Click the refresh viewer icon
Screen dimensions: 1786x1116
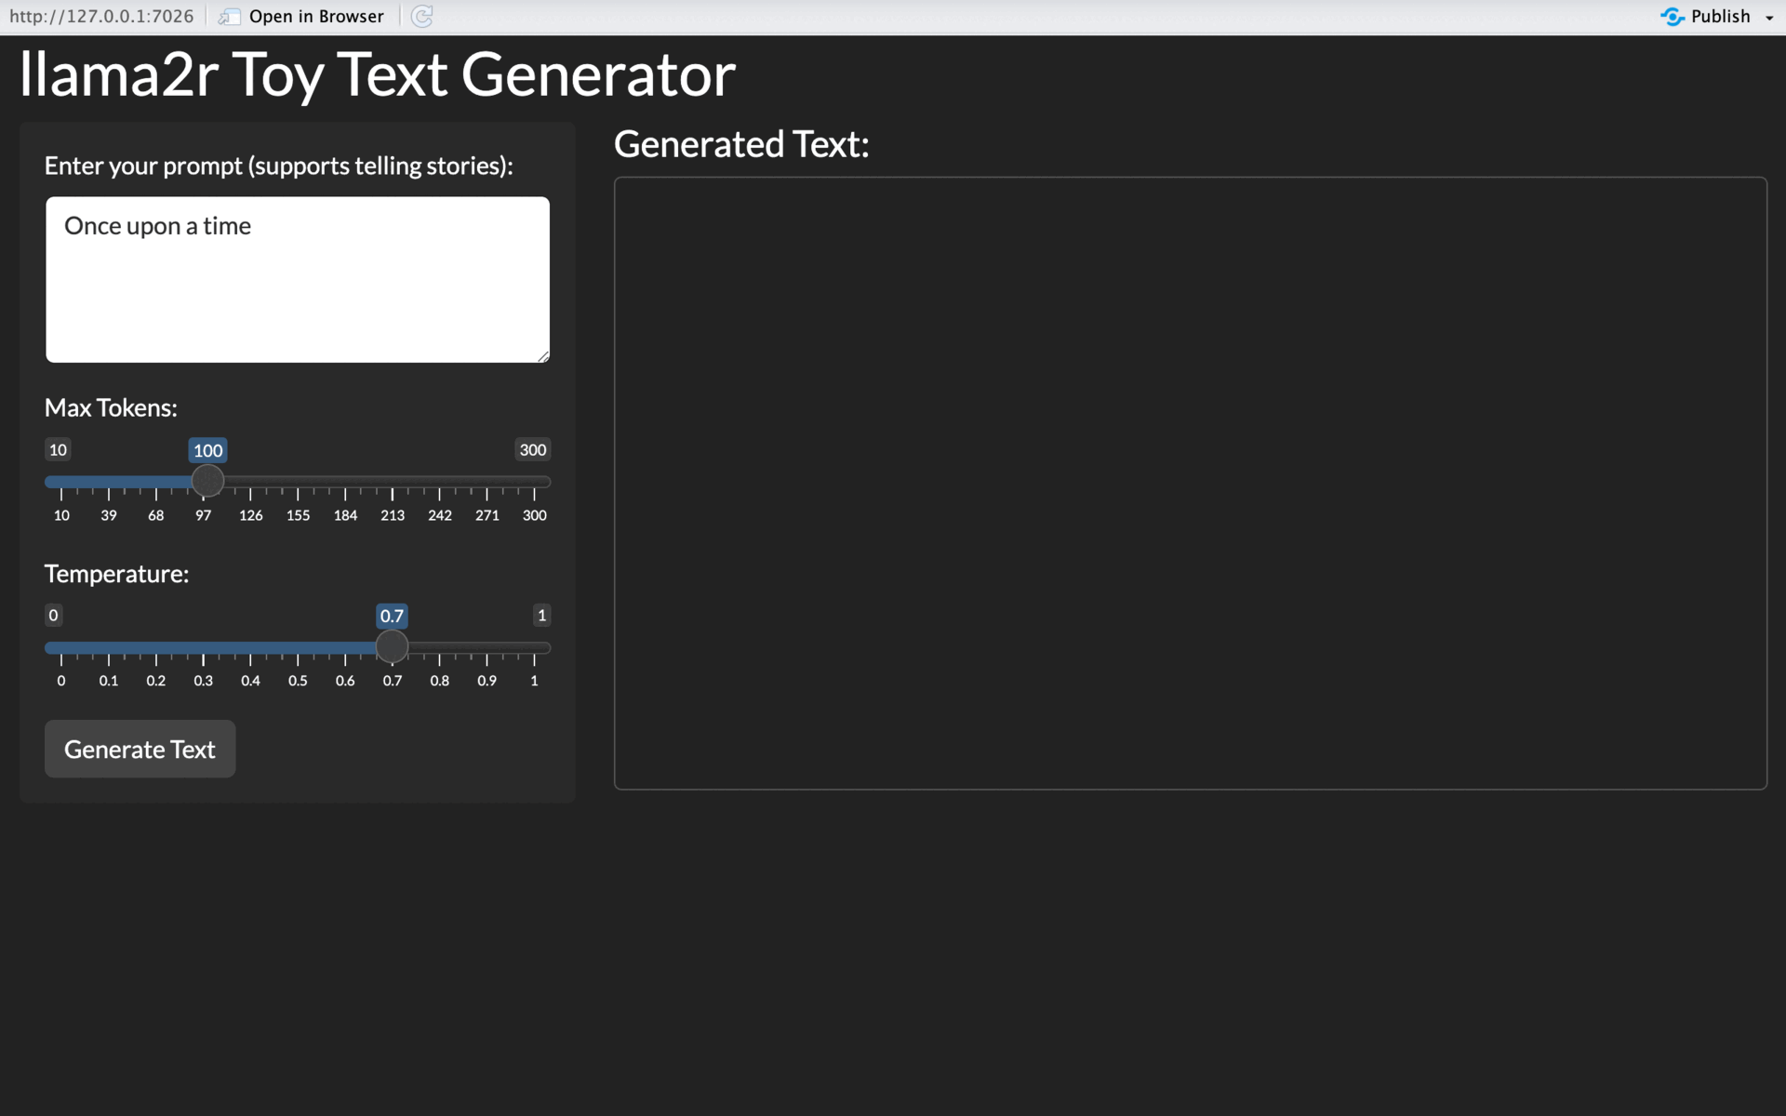(x=421, y=17)
